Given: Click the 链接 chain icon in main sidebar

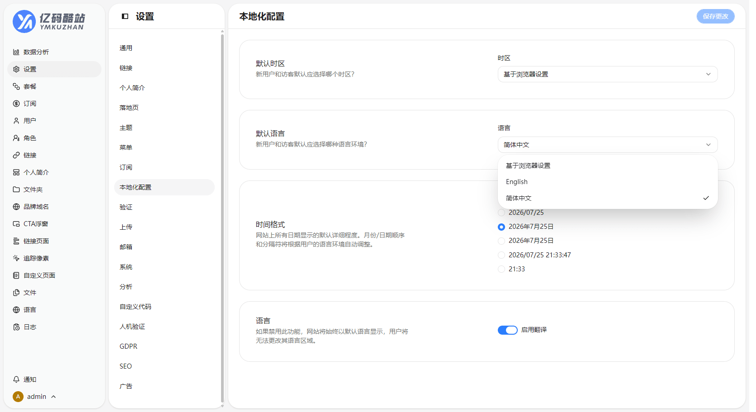Looking at the screenshot, I should tap(16, 155).
